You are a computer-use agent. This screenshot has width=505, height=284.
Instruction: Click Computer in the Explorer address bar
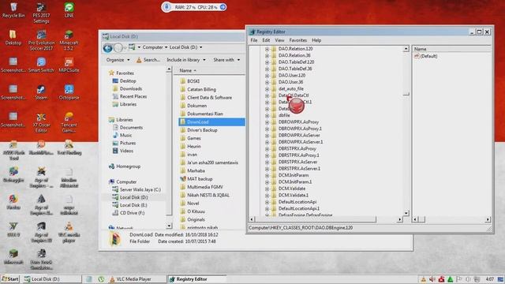pyautogui.click(x=152, y=47)
